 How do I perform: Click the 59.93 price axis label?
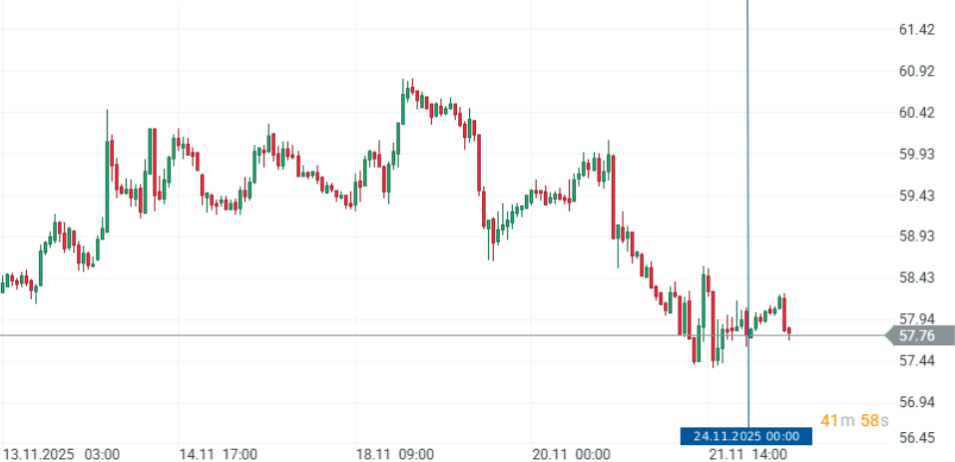(916, 154)
